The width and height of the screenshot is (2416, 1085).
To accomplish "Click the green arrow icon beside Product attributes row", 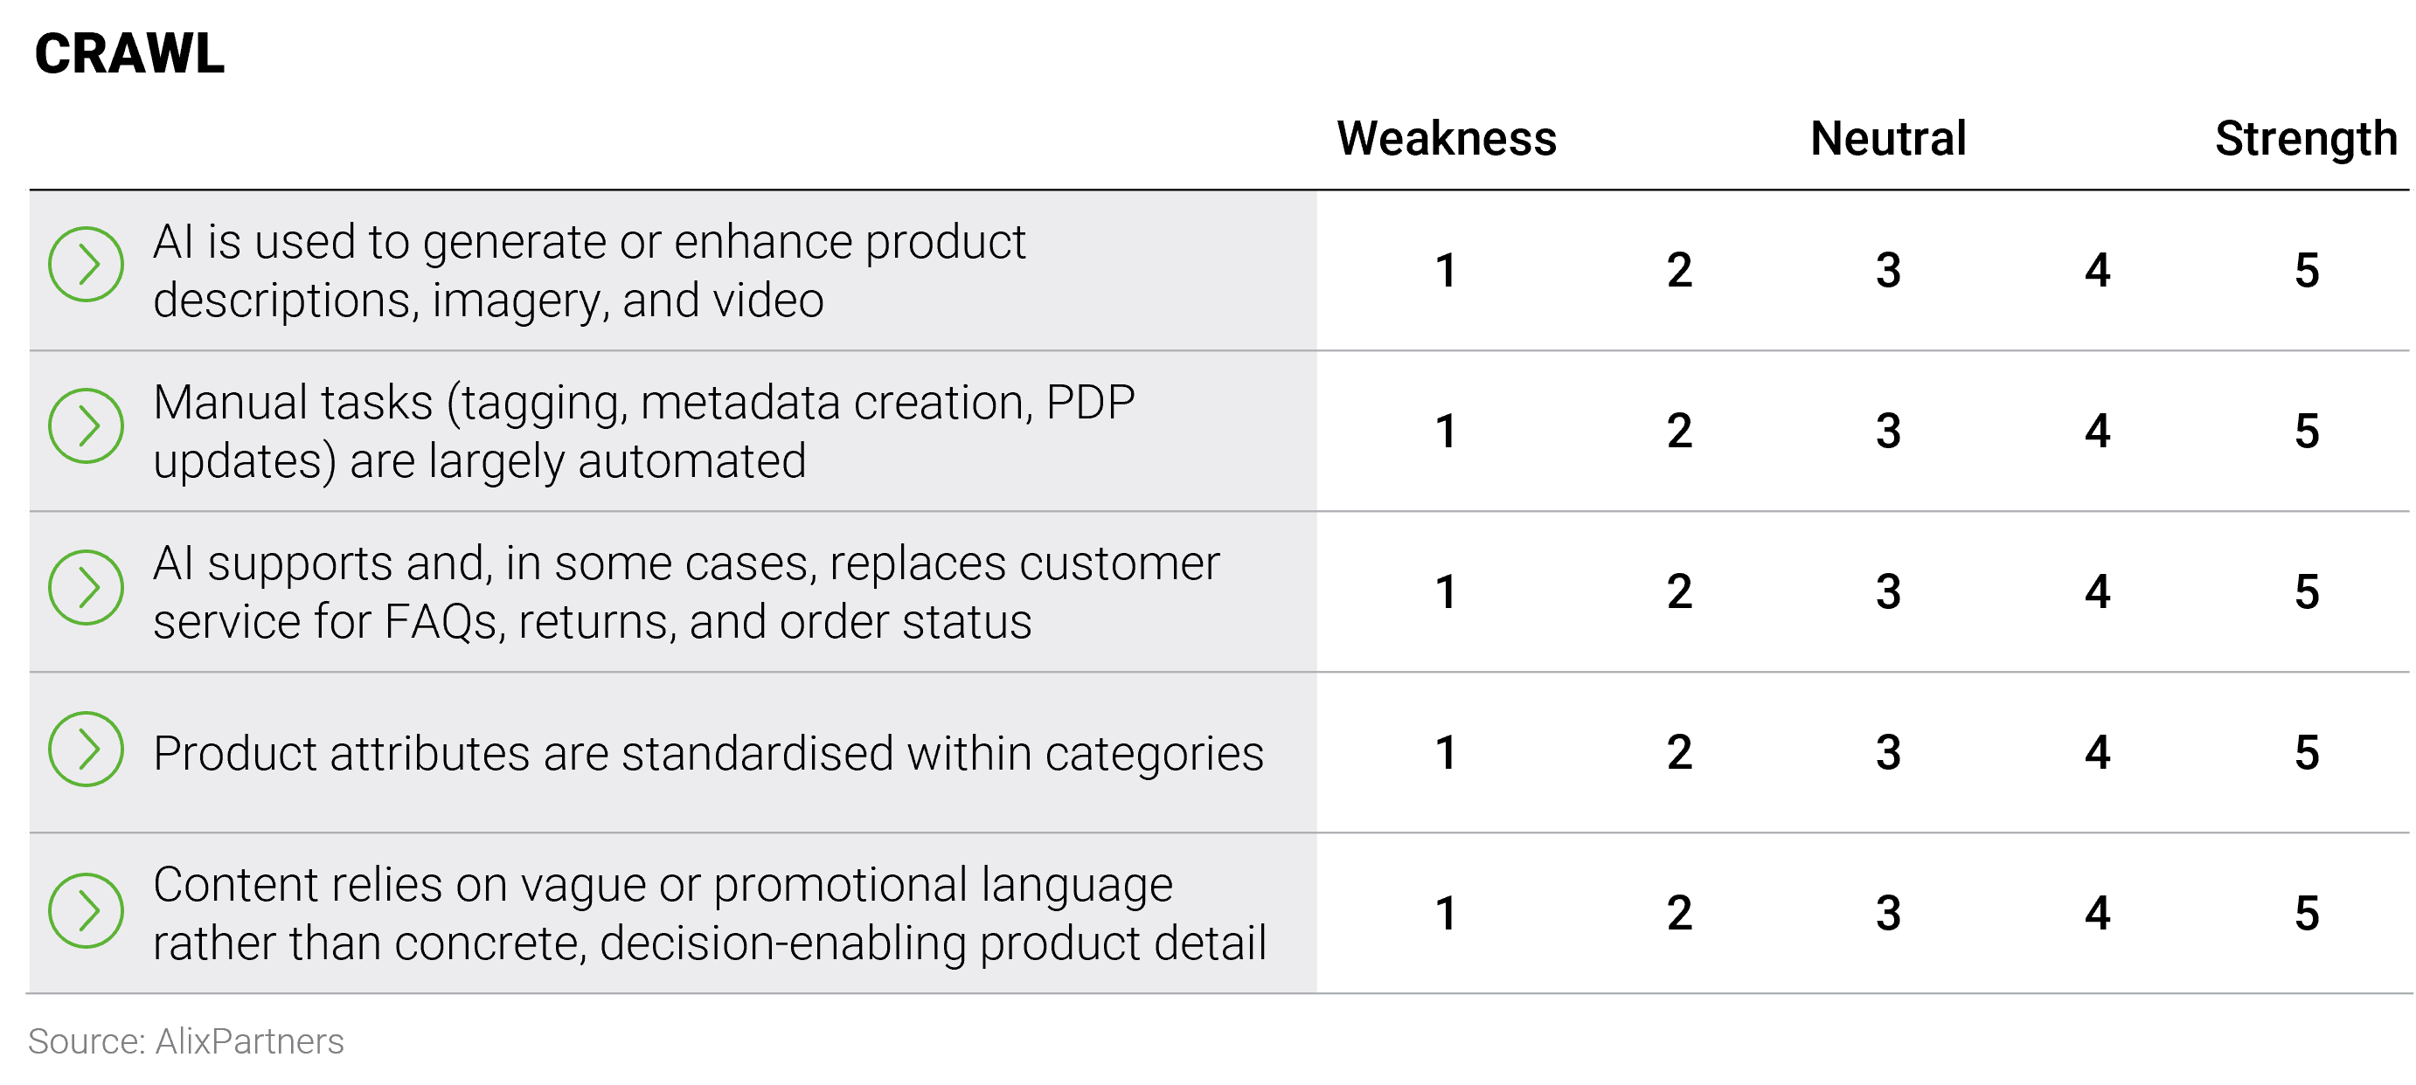I will [x=87, y=749].
